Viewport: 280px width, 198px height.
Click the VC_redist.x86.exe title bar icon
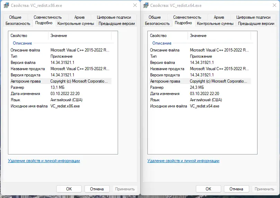[x=7, y=6]
